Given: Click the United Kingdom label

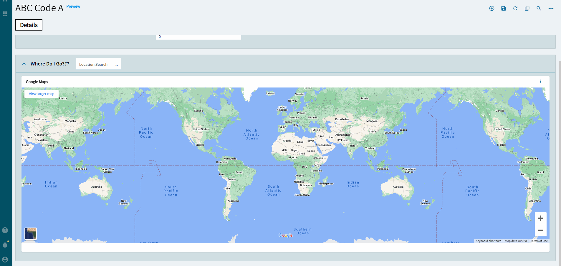Looking at the screenshot, I should 282,109.
